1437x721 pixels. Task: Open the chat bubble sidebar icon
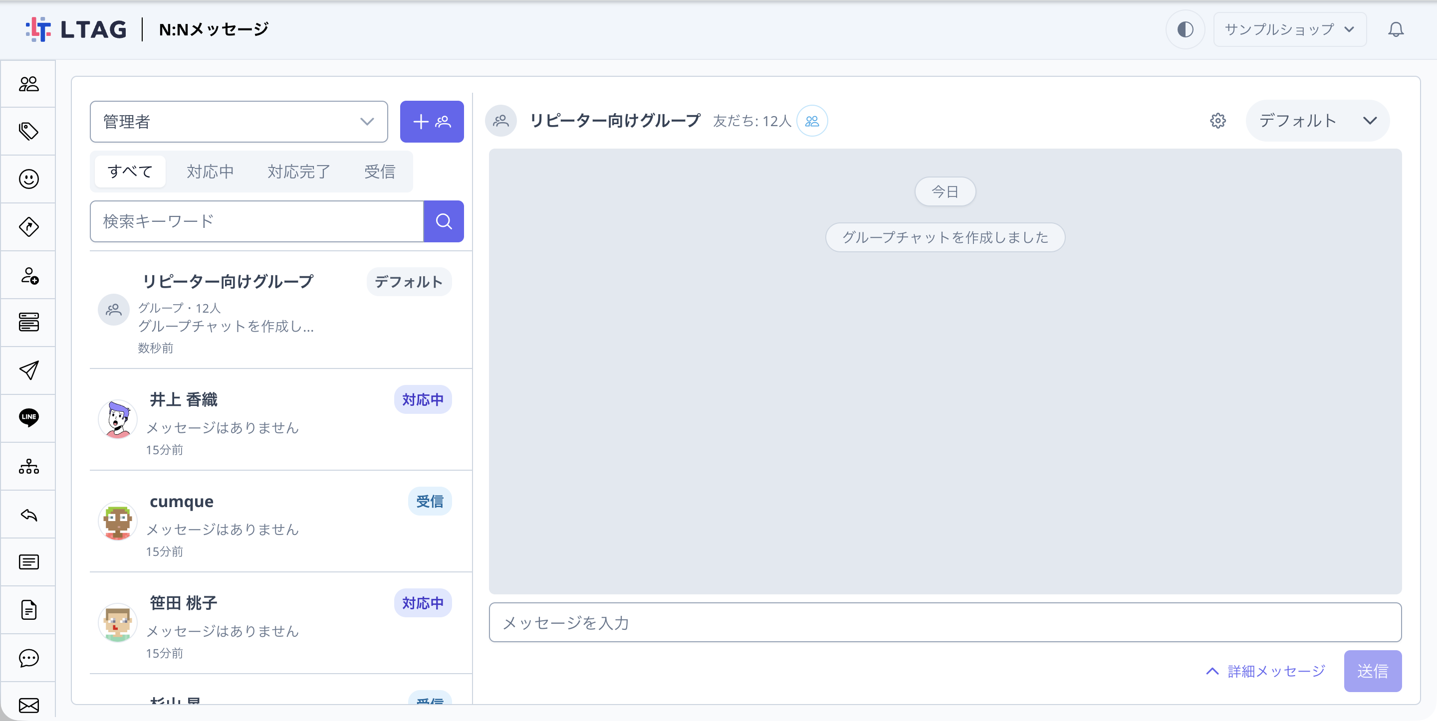(x=28, y=658)
